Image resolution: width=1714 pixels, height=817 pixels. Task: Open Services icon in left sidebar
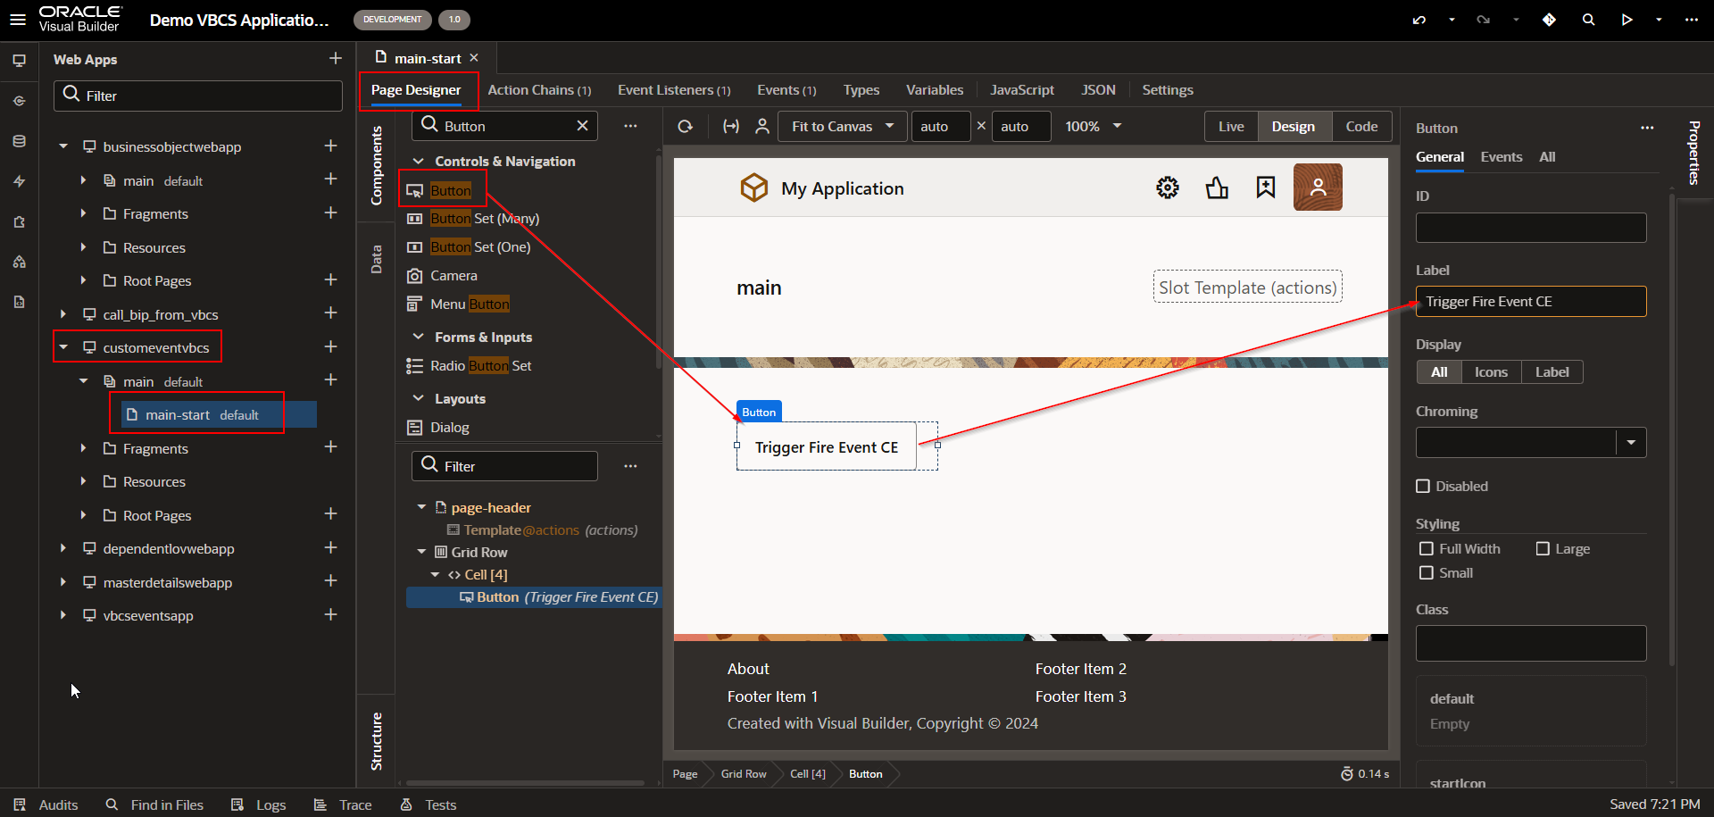(19, 101)
